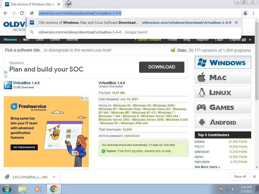The image size is (259, 194).
Task: Click the Windows Server 2008 link
Action: click(x=148, y=119)
